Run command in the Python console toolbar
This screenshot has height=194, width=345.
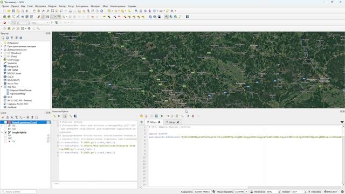[59, 116]
